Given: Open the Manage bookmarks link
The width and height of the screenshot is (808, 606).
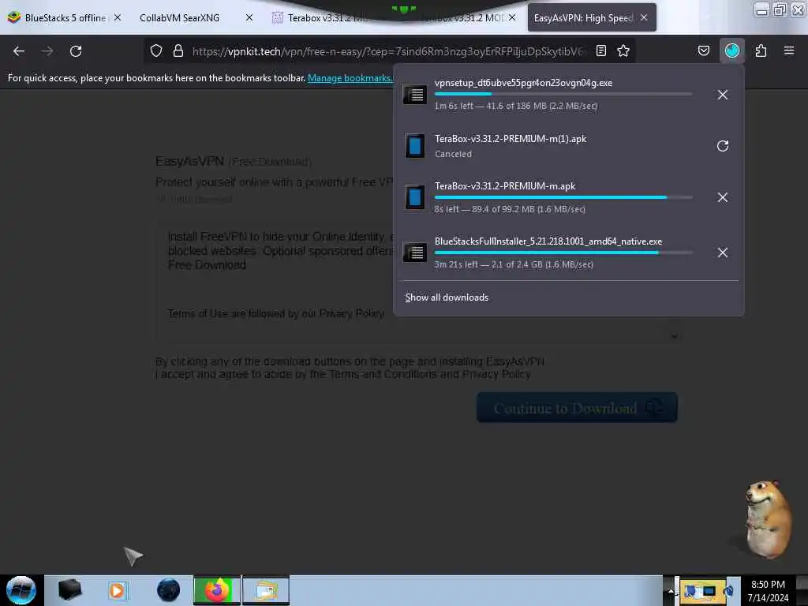Looking at the screenshot, I should point(350,78).
